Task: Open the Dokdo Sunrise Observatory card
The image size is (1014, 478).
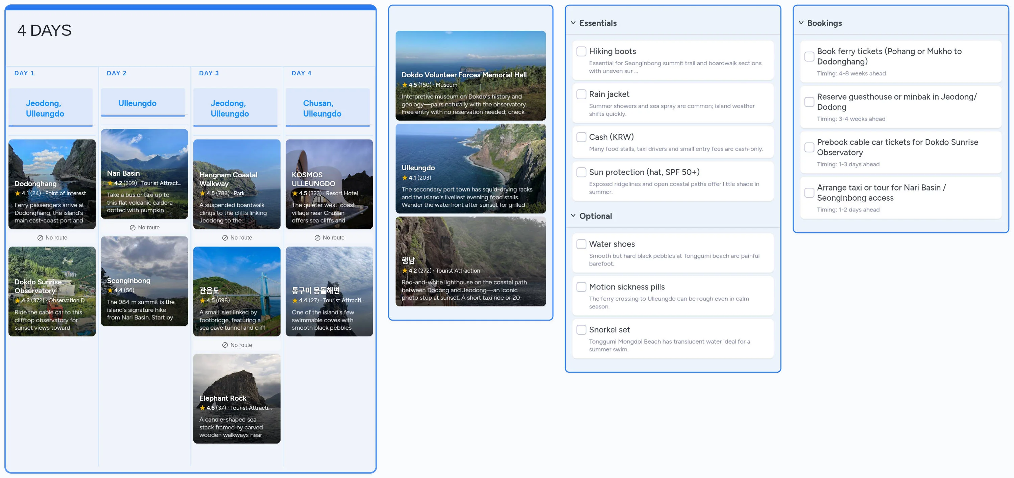Action: [52, 292]
